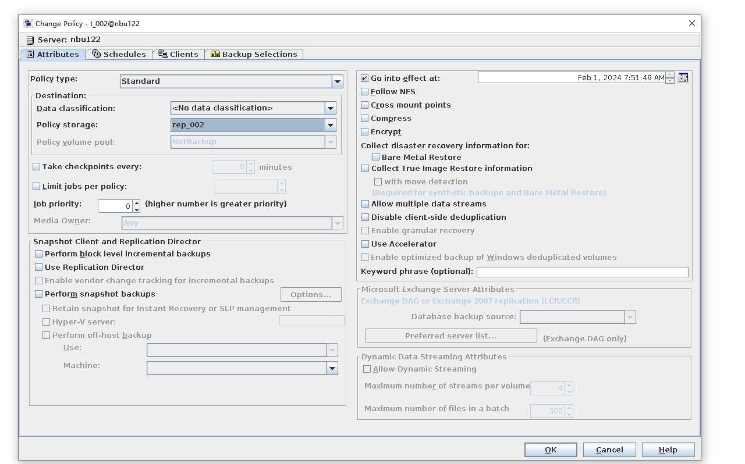This screenshot has width=745, height=464.
Task: Click the OK button
Action: click(x=551, y=449)
